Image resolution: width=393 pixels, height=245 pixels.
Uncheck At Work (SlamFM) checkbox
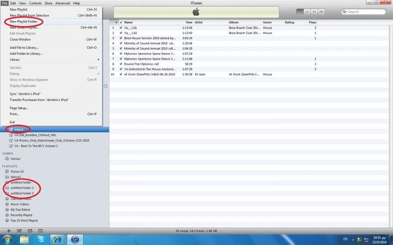[x=121, y=74]
